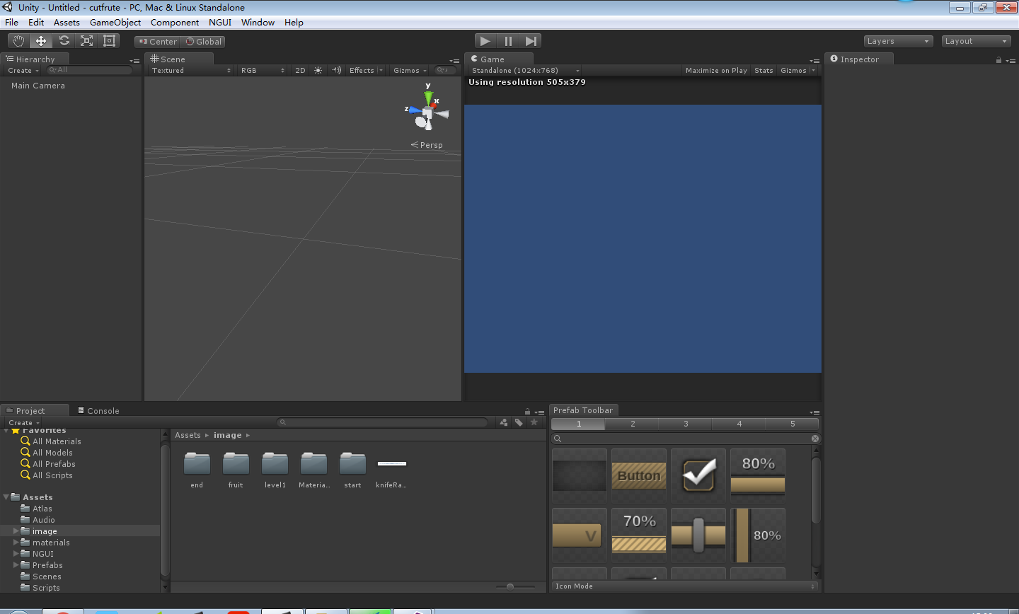The image size is (1019, 614).
Task: Open the start folder
Action: click(x=352, y=470)
